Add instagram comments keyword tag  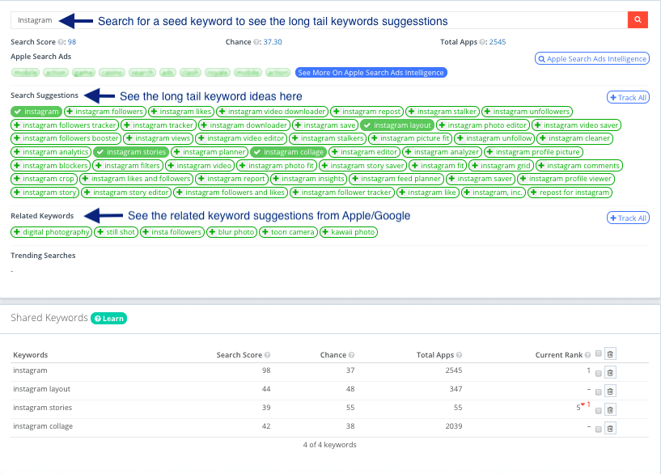[x=578, y=166]
